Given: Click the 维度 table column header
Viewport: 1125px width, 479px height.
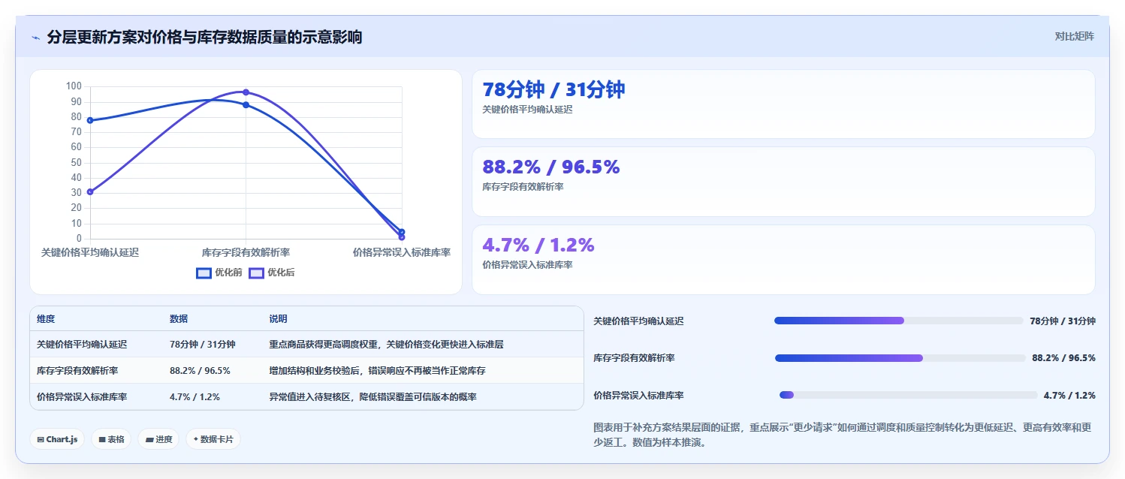Looking at the screenshot, I should tap(46, 319).
